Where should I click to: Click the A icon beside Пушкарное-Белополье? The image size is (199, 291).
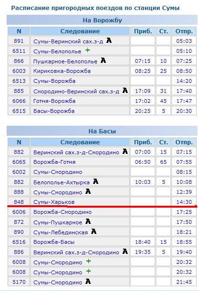103,60
